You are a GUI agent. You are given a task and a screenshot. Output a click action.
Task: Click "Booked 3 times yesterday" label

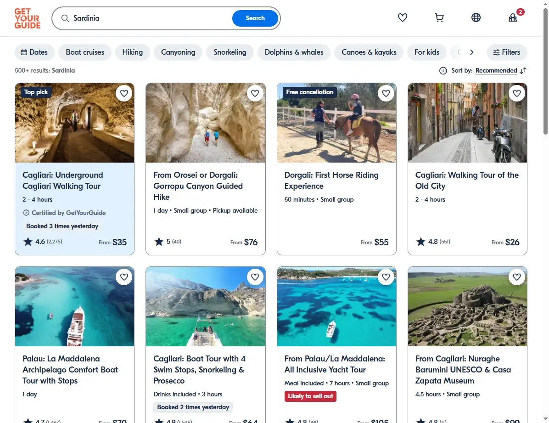click(x=62, y=226)
